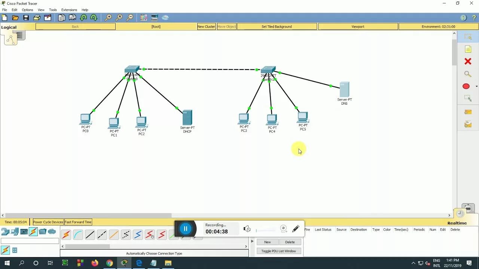The height and width of the screenshot is (269, 479).
Task: Open the View menu
Action: 41,10
